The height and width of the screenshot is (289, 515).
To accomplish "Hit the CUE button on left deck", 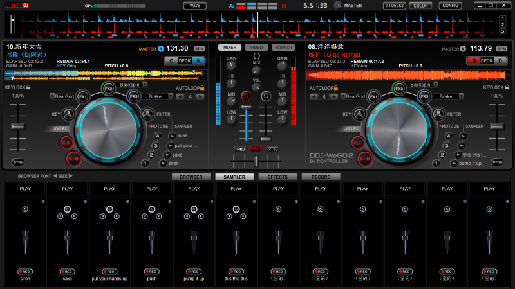I will point(66,143).
